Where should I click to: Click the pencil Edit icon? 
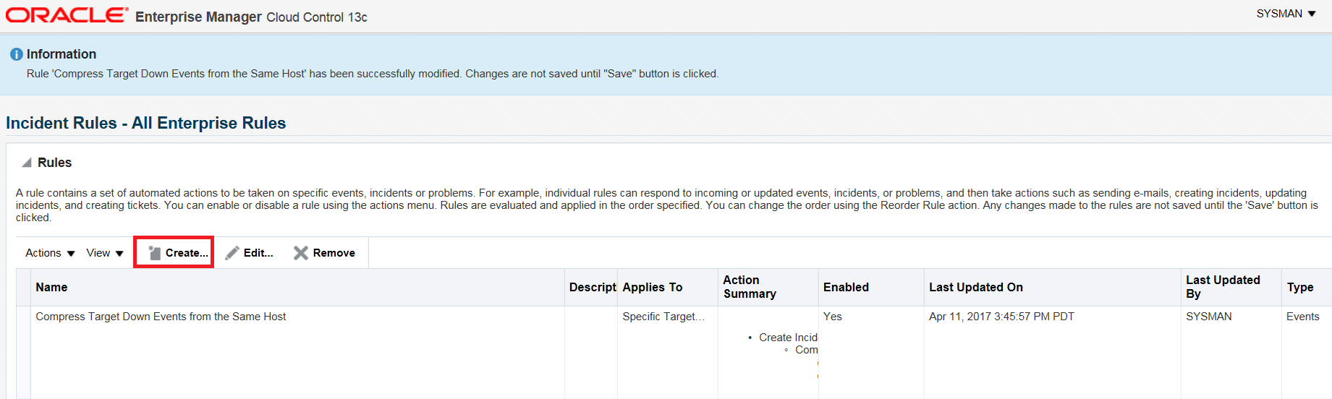[x=232, y=253]
